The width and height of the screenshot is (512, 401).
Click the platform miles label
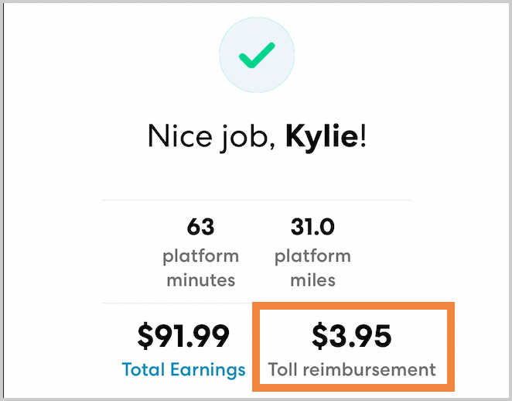[x=312, y=267]
